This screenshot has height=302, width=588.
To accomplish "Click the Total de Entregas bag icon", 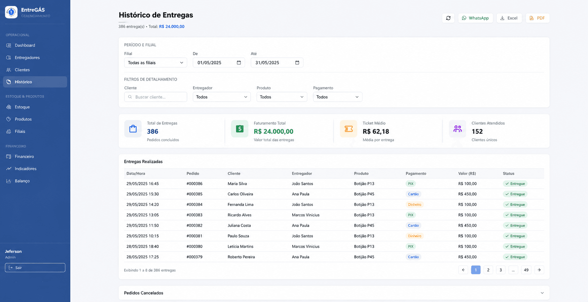I will point(133,129).
